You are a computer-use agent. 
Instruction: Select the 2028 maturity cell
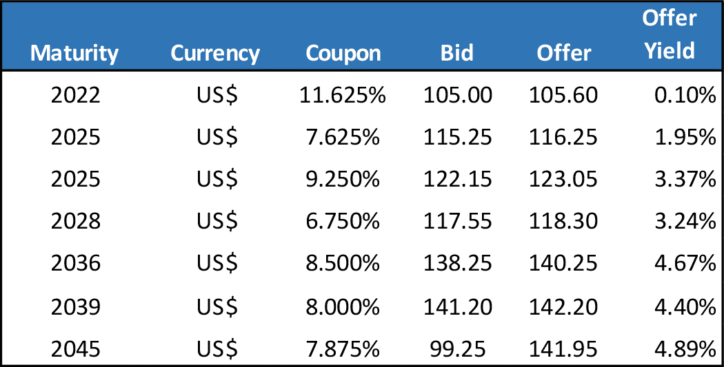pyautogui.click(x=75, y=222)
